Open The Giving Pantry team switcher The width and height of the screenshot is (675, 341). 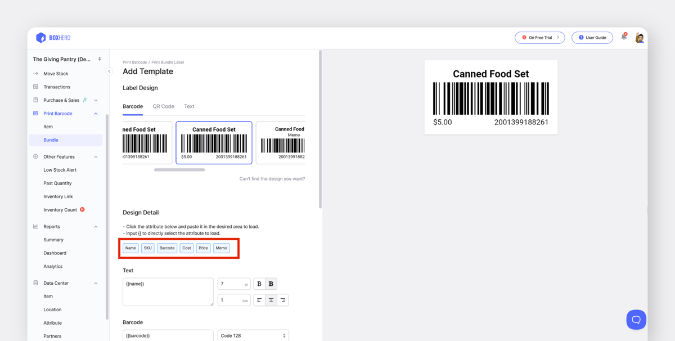(x=66, y=59)
